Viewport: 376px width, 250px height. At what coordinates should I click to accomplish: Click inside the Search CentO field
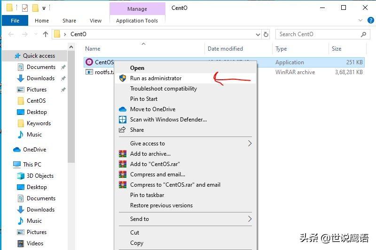317,34
